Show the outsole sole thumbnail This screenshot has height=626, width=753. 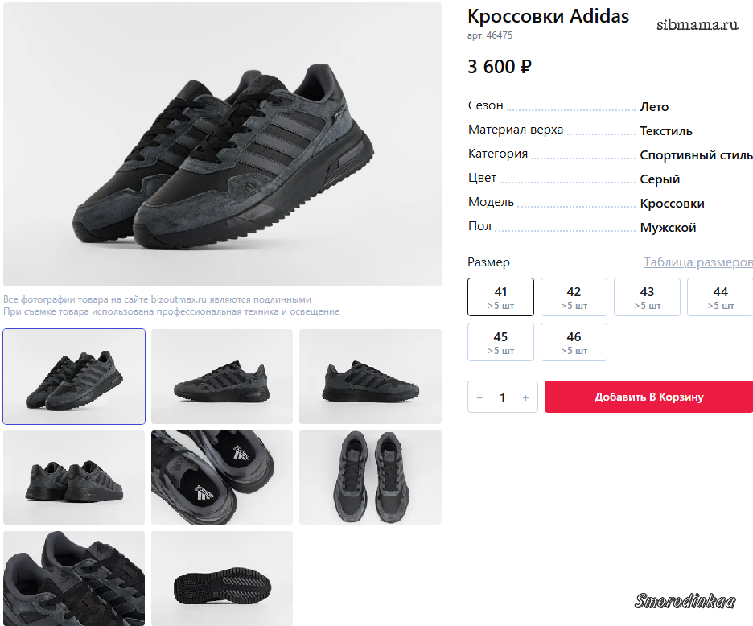222,578
